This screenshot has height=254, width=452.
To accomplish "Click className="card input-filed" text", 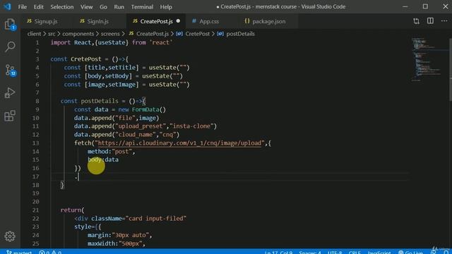I will [x=138, y=219].
